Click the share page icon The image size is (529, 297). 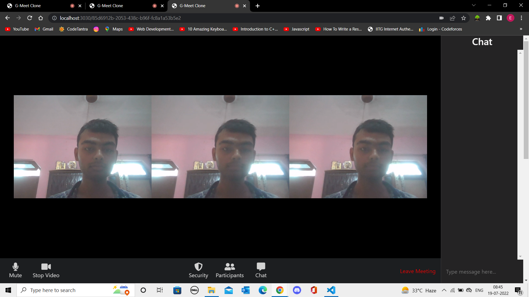click(452, 18)
